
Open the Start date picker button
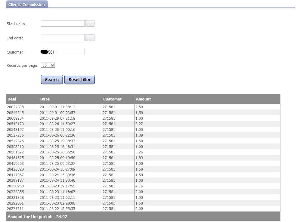point(90,23)
